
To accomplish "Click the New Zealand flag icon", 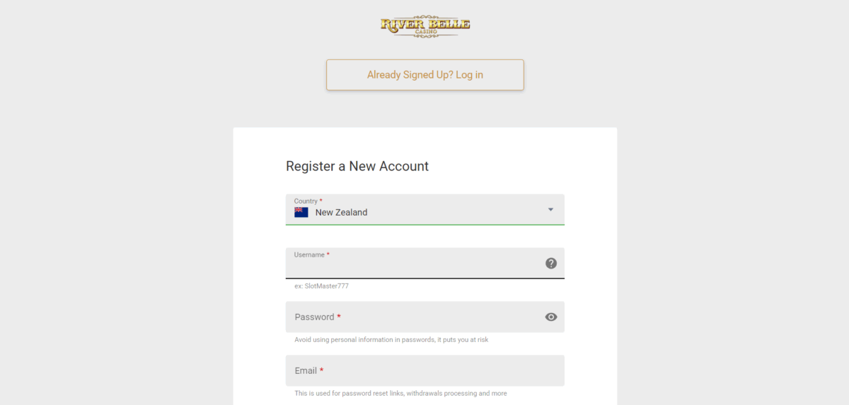I will point(301,212).
